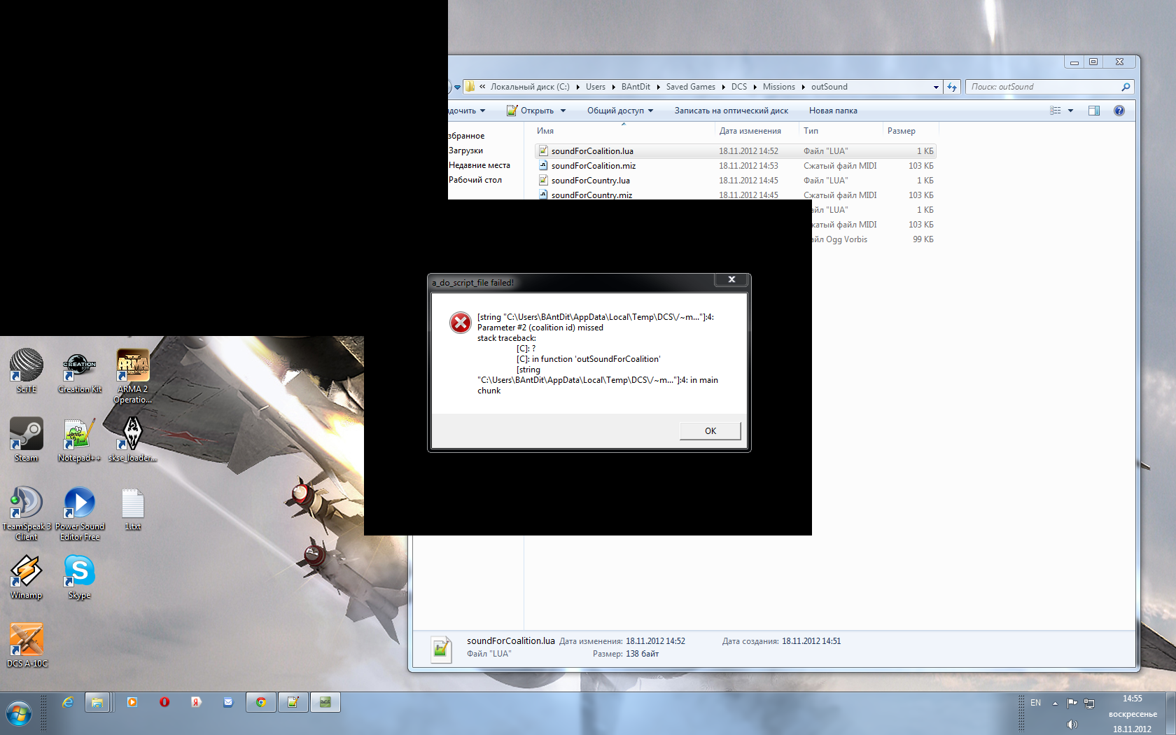Select the Skype desktop icon
Image resolution: width=1176 pixels, height=735 pixels.
point(80,577)
